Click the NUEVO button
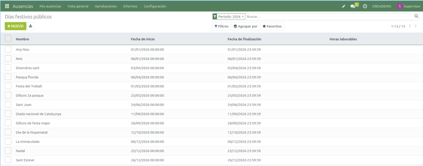The width and height of the screenshot is (423, 166). click(x=15, y=26)
